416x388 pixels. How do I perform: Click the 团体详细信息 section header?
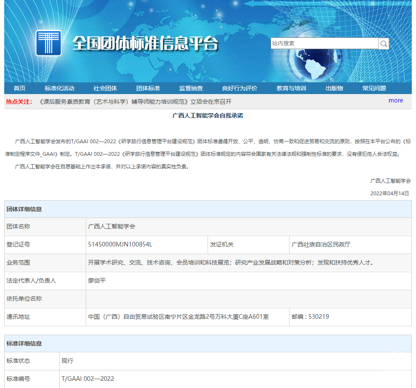click(208, 209)
